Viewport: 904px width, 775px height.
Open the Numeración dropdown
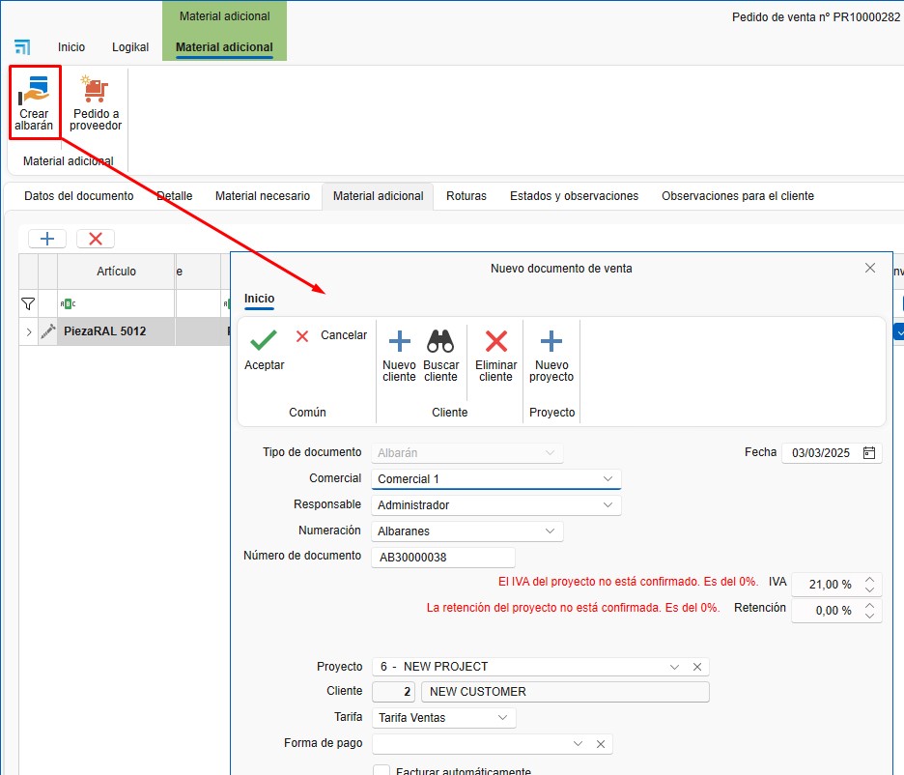click(x=550, y=531)
